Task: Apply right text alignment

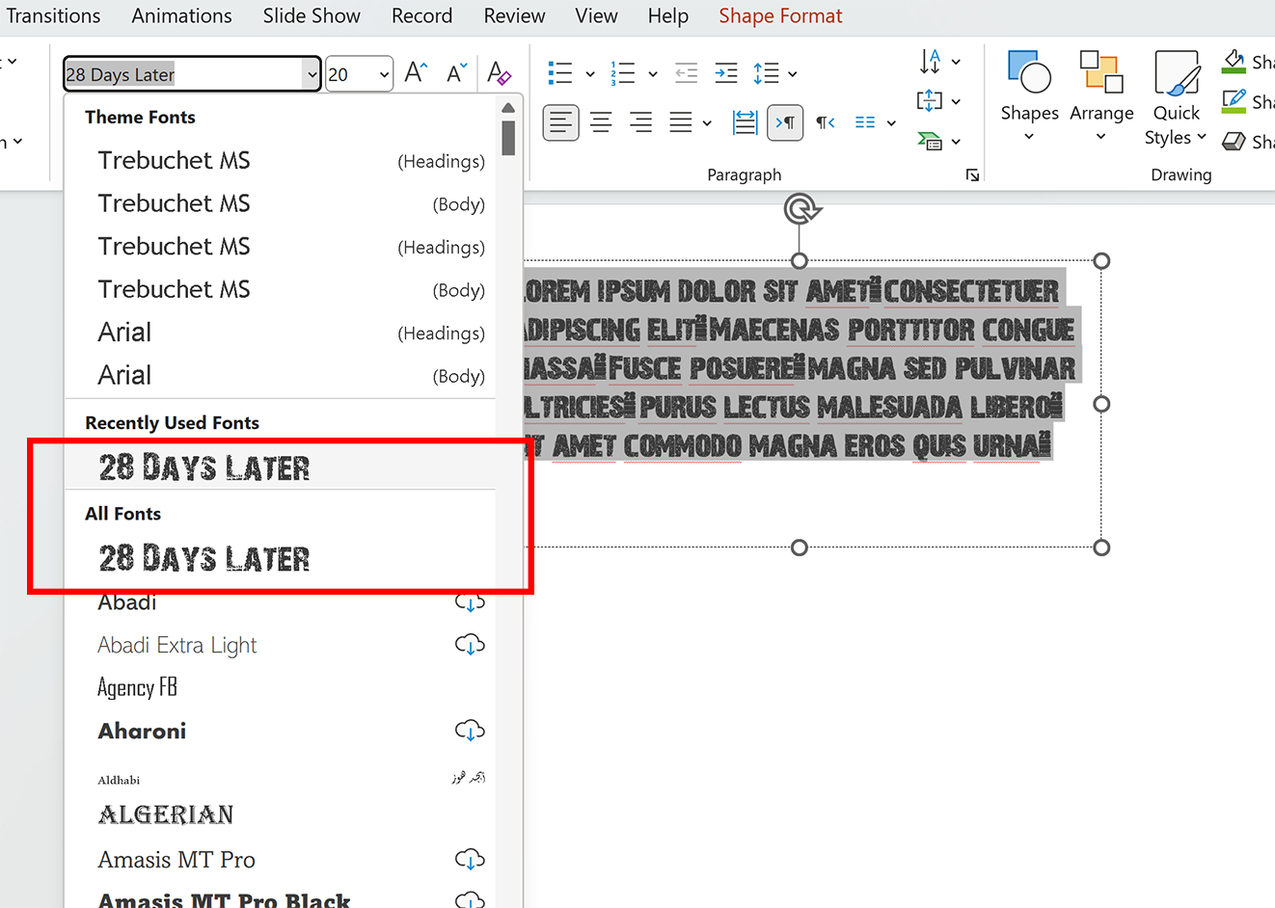Action: pos(640,122)
